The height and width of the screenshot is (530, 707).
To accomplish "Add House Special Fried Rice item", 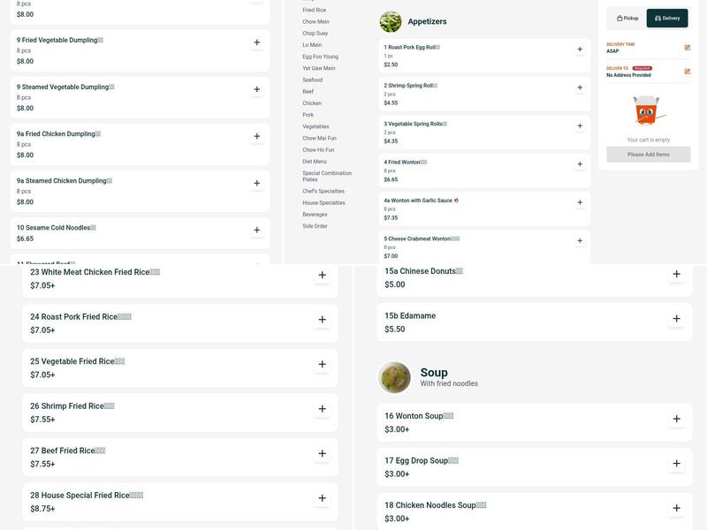I will [x=322, y=498].
